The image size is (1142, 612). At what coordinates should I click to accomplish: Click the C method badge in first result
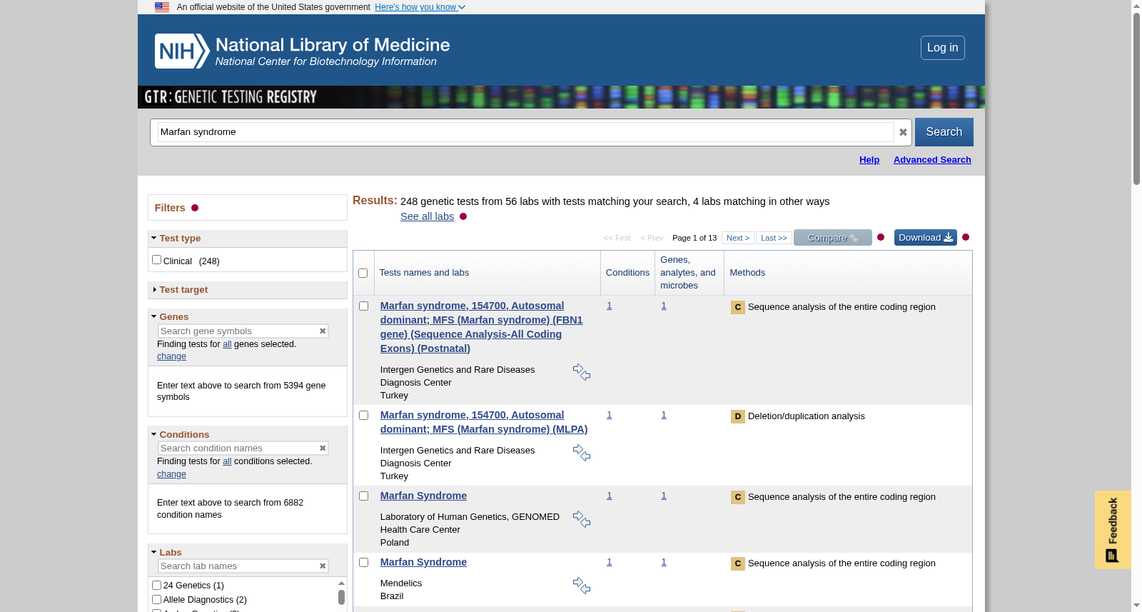pyautogui.click(x=738, y=307)
